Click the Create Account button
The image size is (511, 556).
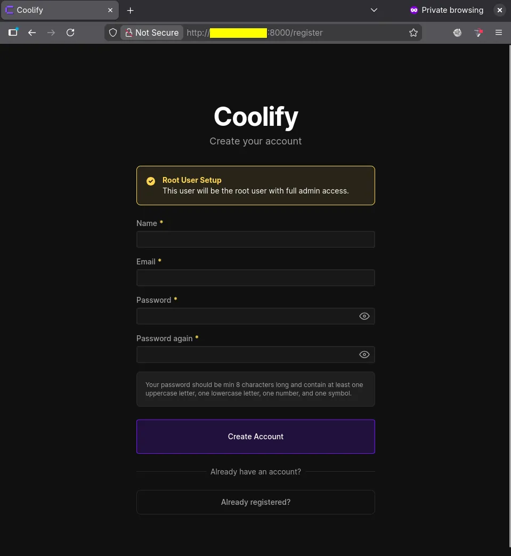coord(255,436)
